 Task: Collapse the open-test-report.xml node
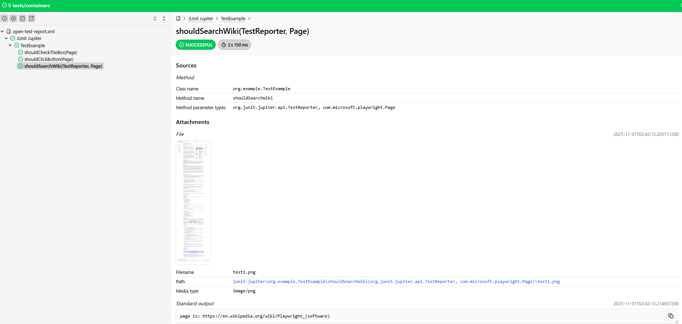tap(2, 31)
